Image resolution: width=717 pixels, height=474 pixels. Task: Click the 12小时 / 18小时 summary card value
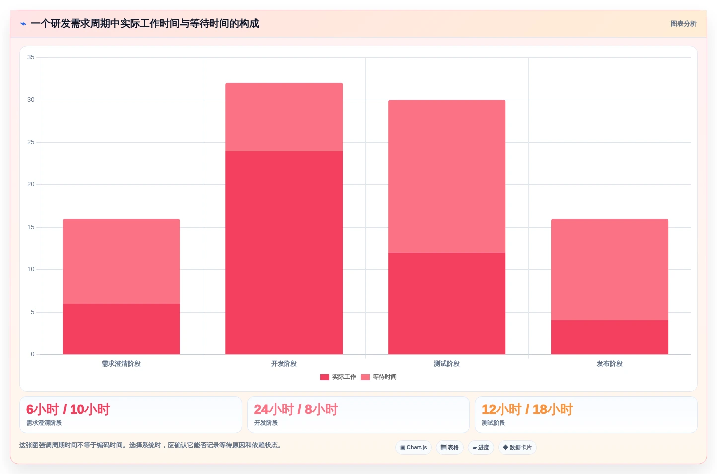527,409
